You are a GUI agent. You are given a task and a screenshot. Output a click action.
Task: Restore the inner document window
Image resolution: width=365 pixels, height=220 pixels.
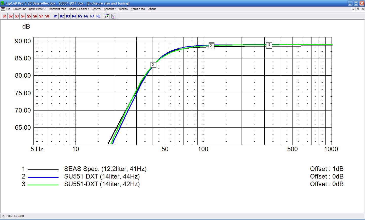pos(358,9)
